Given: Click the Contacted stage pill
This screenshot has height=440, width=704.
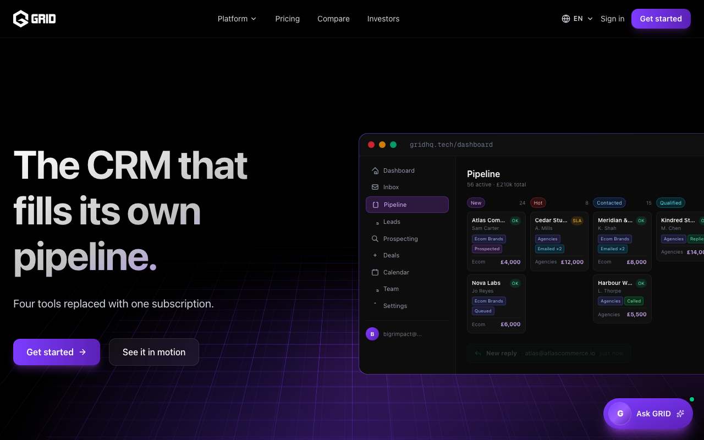Looking at the screenshot, I should 609,203.
